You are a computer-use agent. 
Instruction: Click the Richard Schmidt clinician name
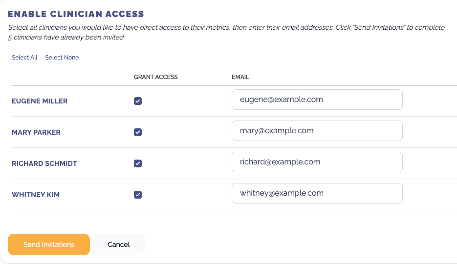(x=44, y=163)
